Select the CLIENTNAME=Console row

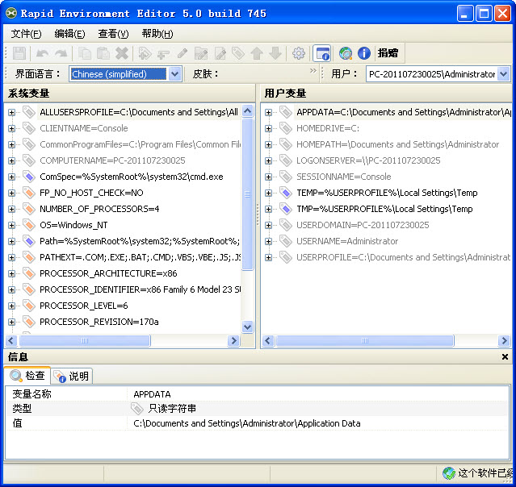coord(84,128)
